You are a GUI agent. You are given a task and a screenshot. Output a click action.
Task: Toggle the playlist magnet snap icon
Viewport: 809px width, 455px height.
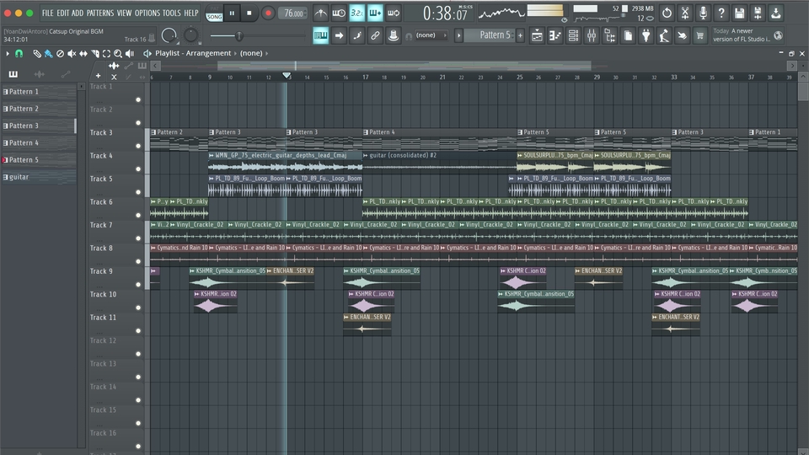pos(19,53)
